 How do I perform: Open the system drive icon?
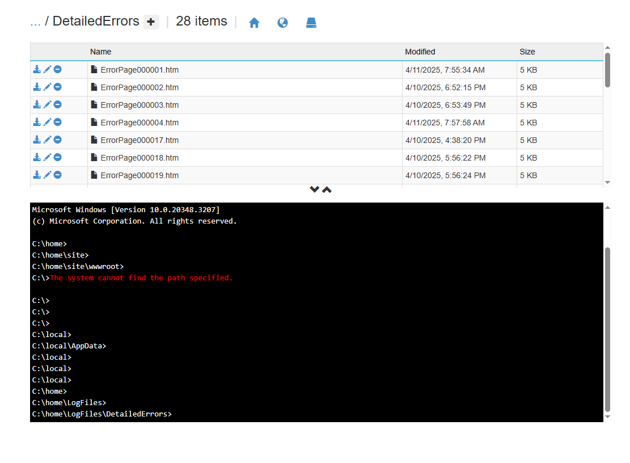tap(311, 23)
